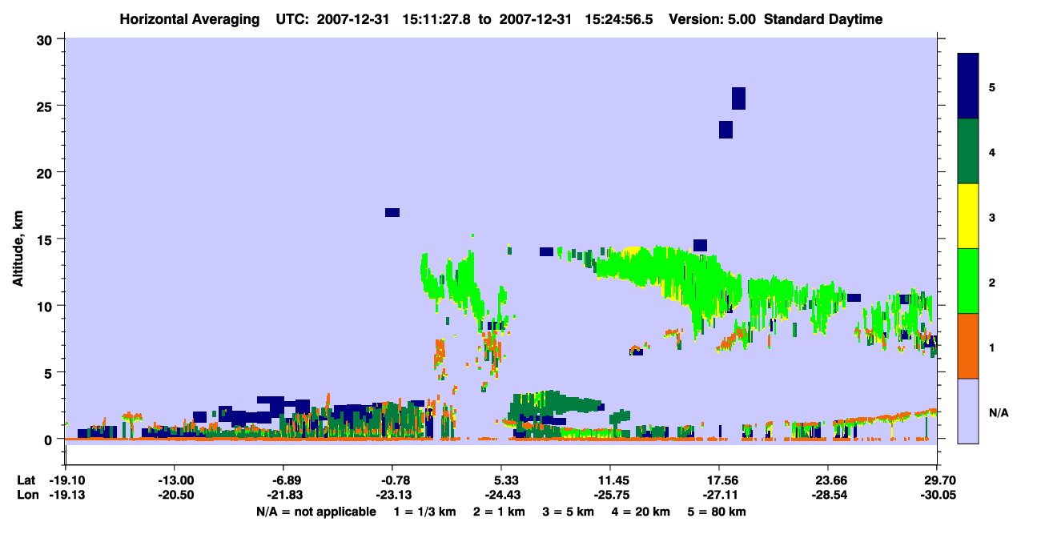
Task: Click 'N/A = not applicable' legend text
Action: tap(316, 511)
